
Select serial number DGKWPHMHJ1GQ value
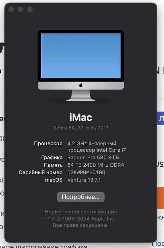(86, 172)
